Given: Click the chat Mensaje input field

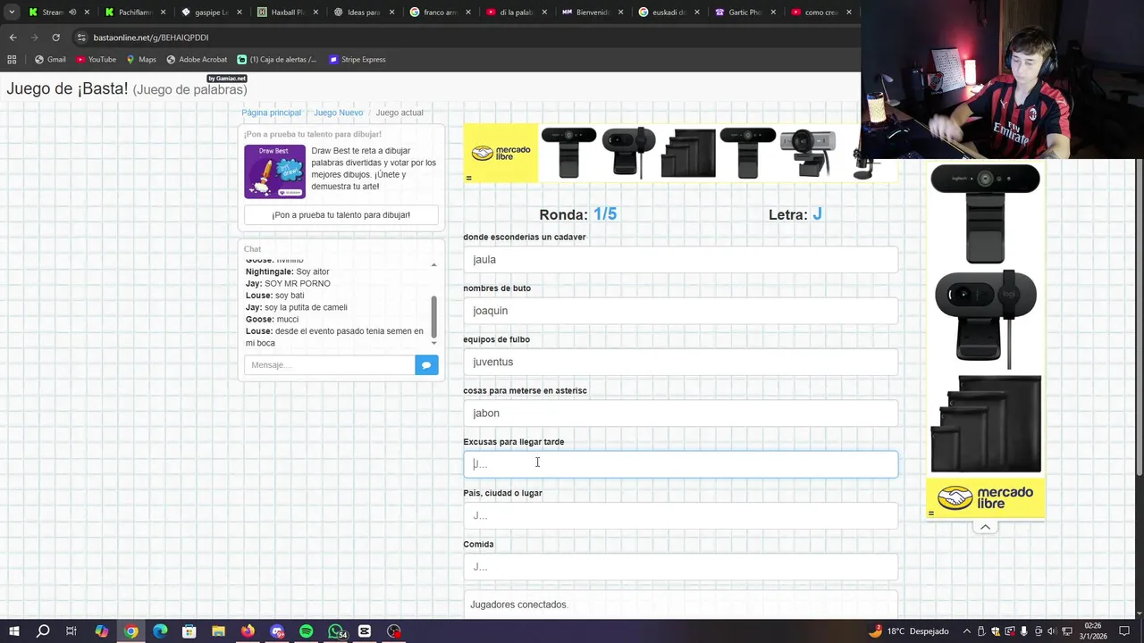Looking at the screenshot, I should 330,364.
